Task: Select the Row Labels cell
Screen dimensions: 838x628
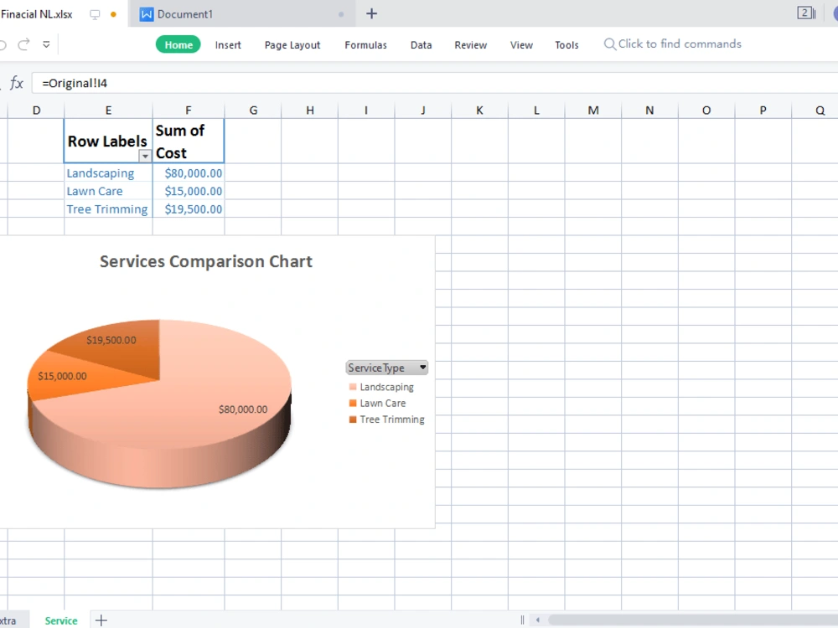Action: [108, 141]
